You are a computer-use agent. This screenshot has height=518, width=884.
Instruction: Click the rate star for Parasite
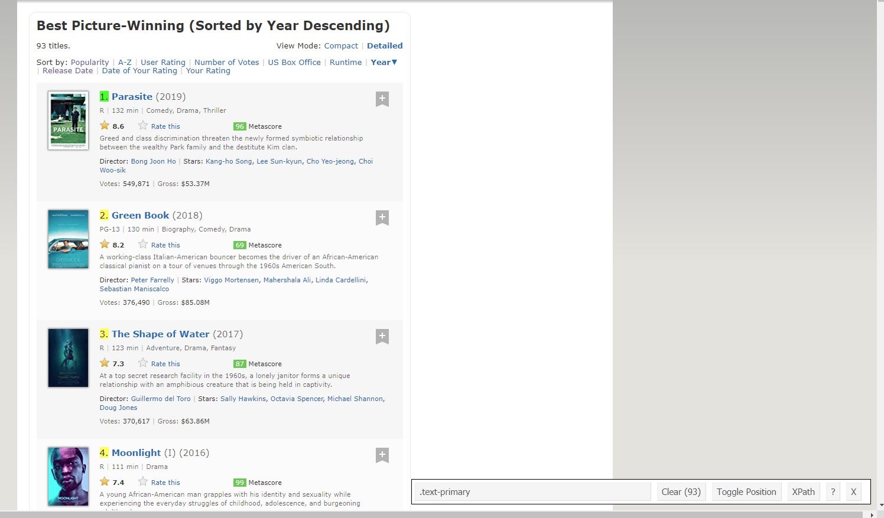(x=143, y=125)
